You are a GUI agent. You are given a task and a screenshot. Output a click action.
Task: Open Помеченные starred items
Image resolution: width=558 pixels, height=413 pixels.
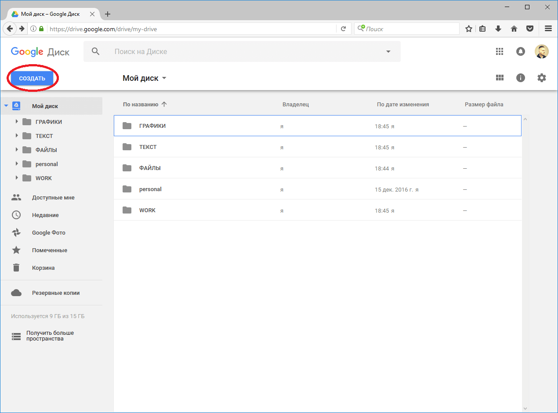pos(49,250)
